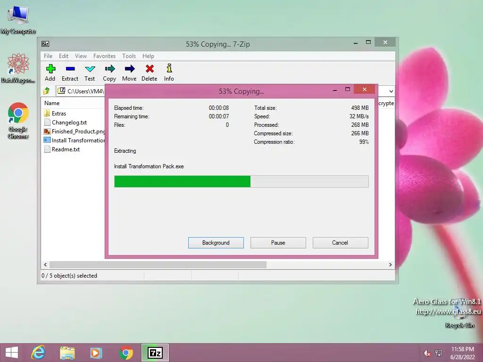Click the 7z icon in main title bar

point(45,44)
